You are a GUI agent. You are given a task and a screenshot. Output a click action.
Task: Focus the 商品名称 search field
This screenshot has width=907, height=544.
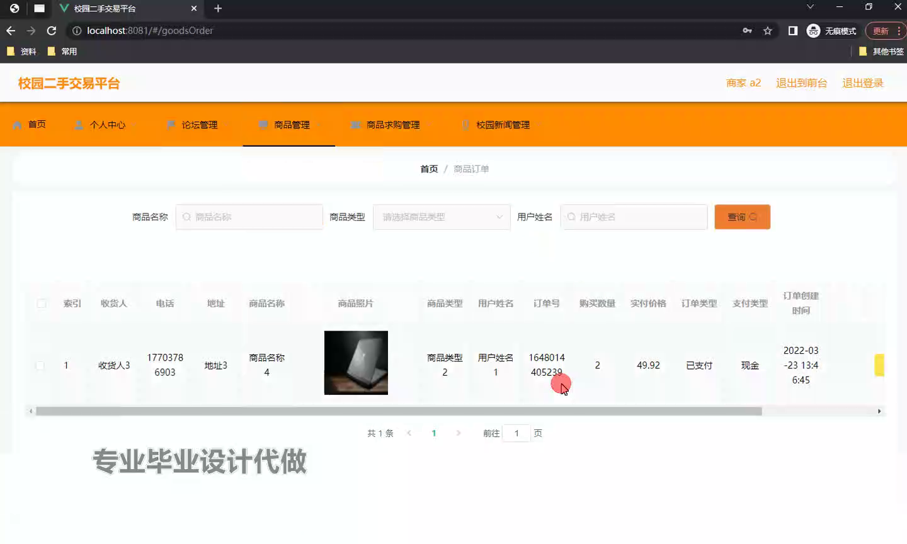pos(249,217)
